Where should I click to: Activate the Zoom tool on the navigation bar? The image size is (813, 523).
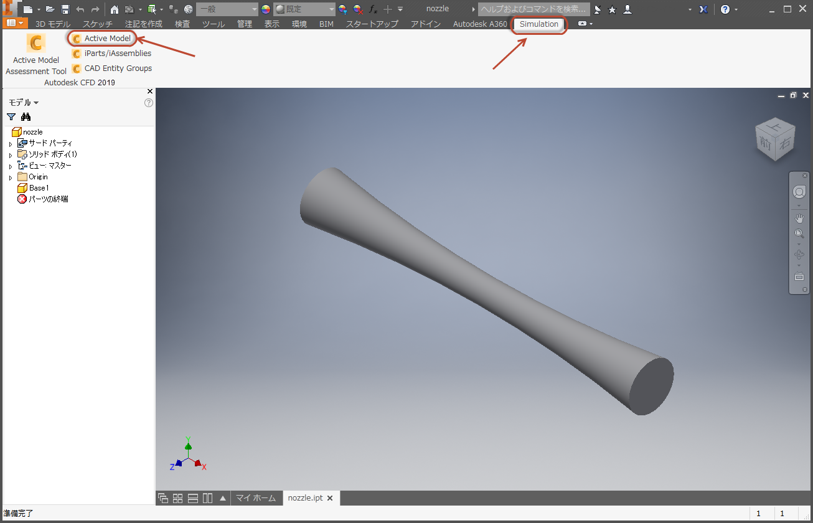[x=799, y=233]
